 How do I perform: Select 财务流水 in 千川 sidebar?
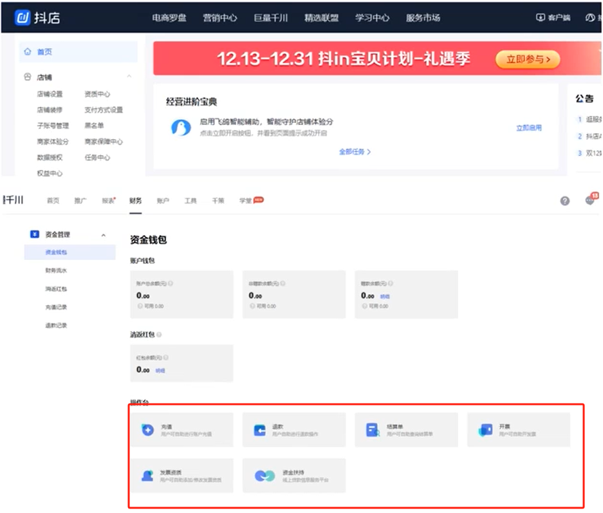tap(56, 270)
